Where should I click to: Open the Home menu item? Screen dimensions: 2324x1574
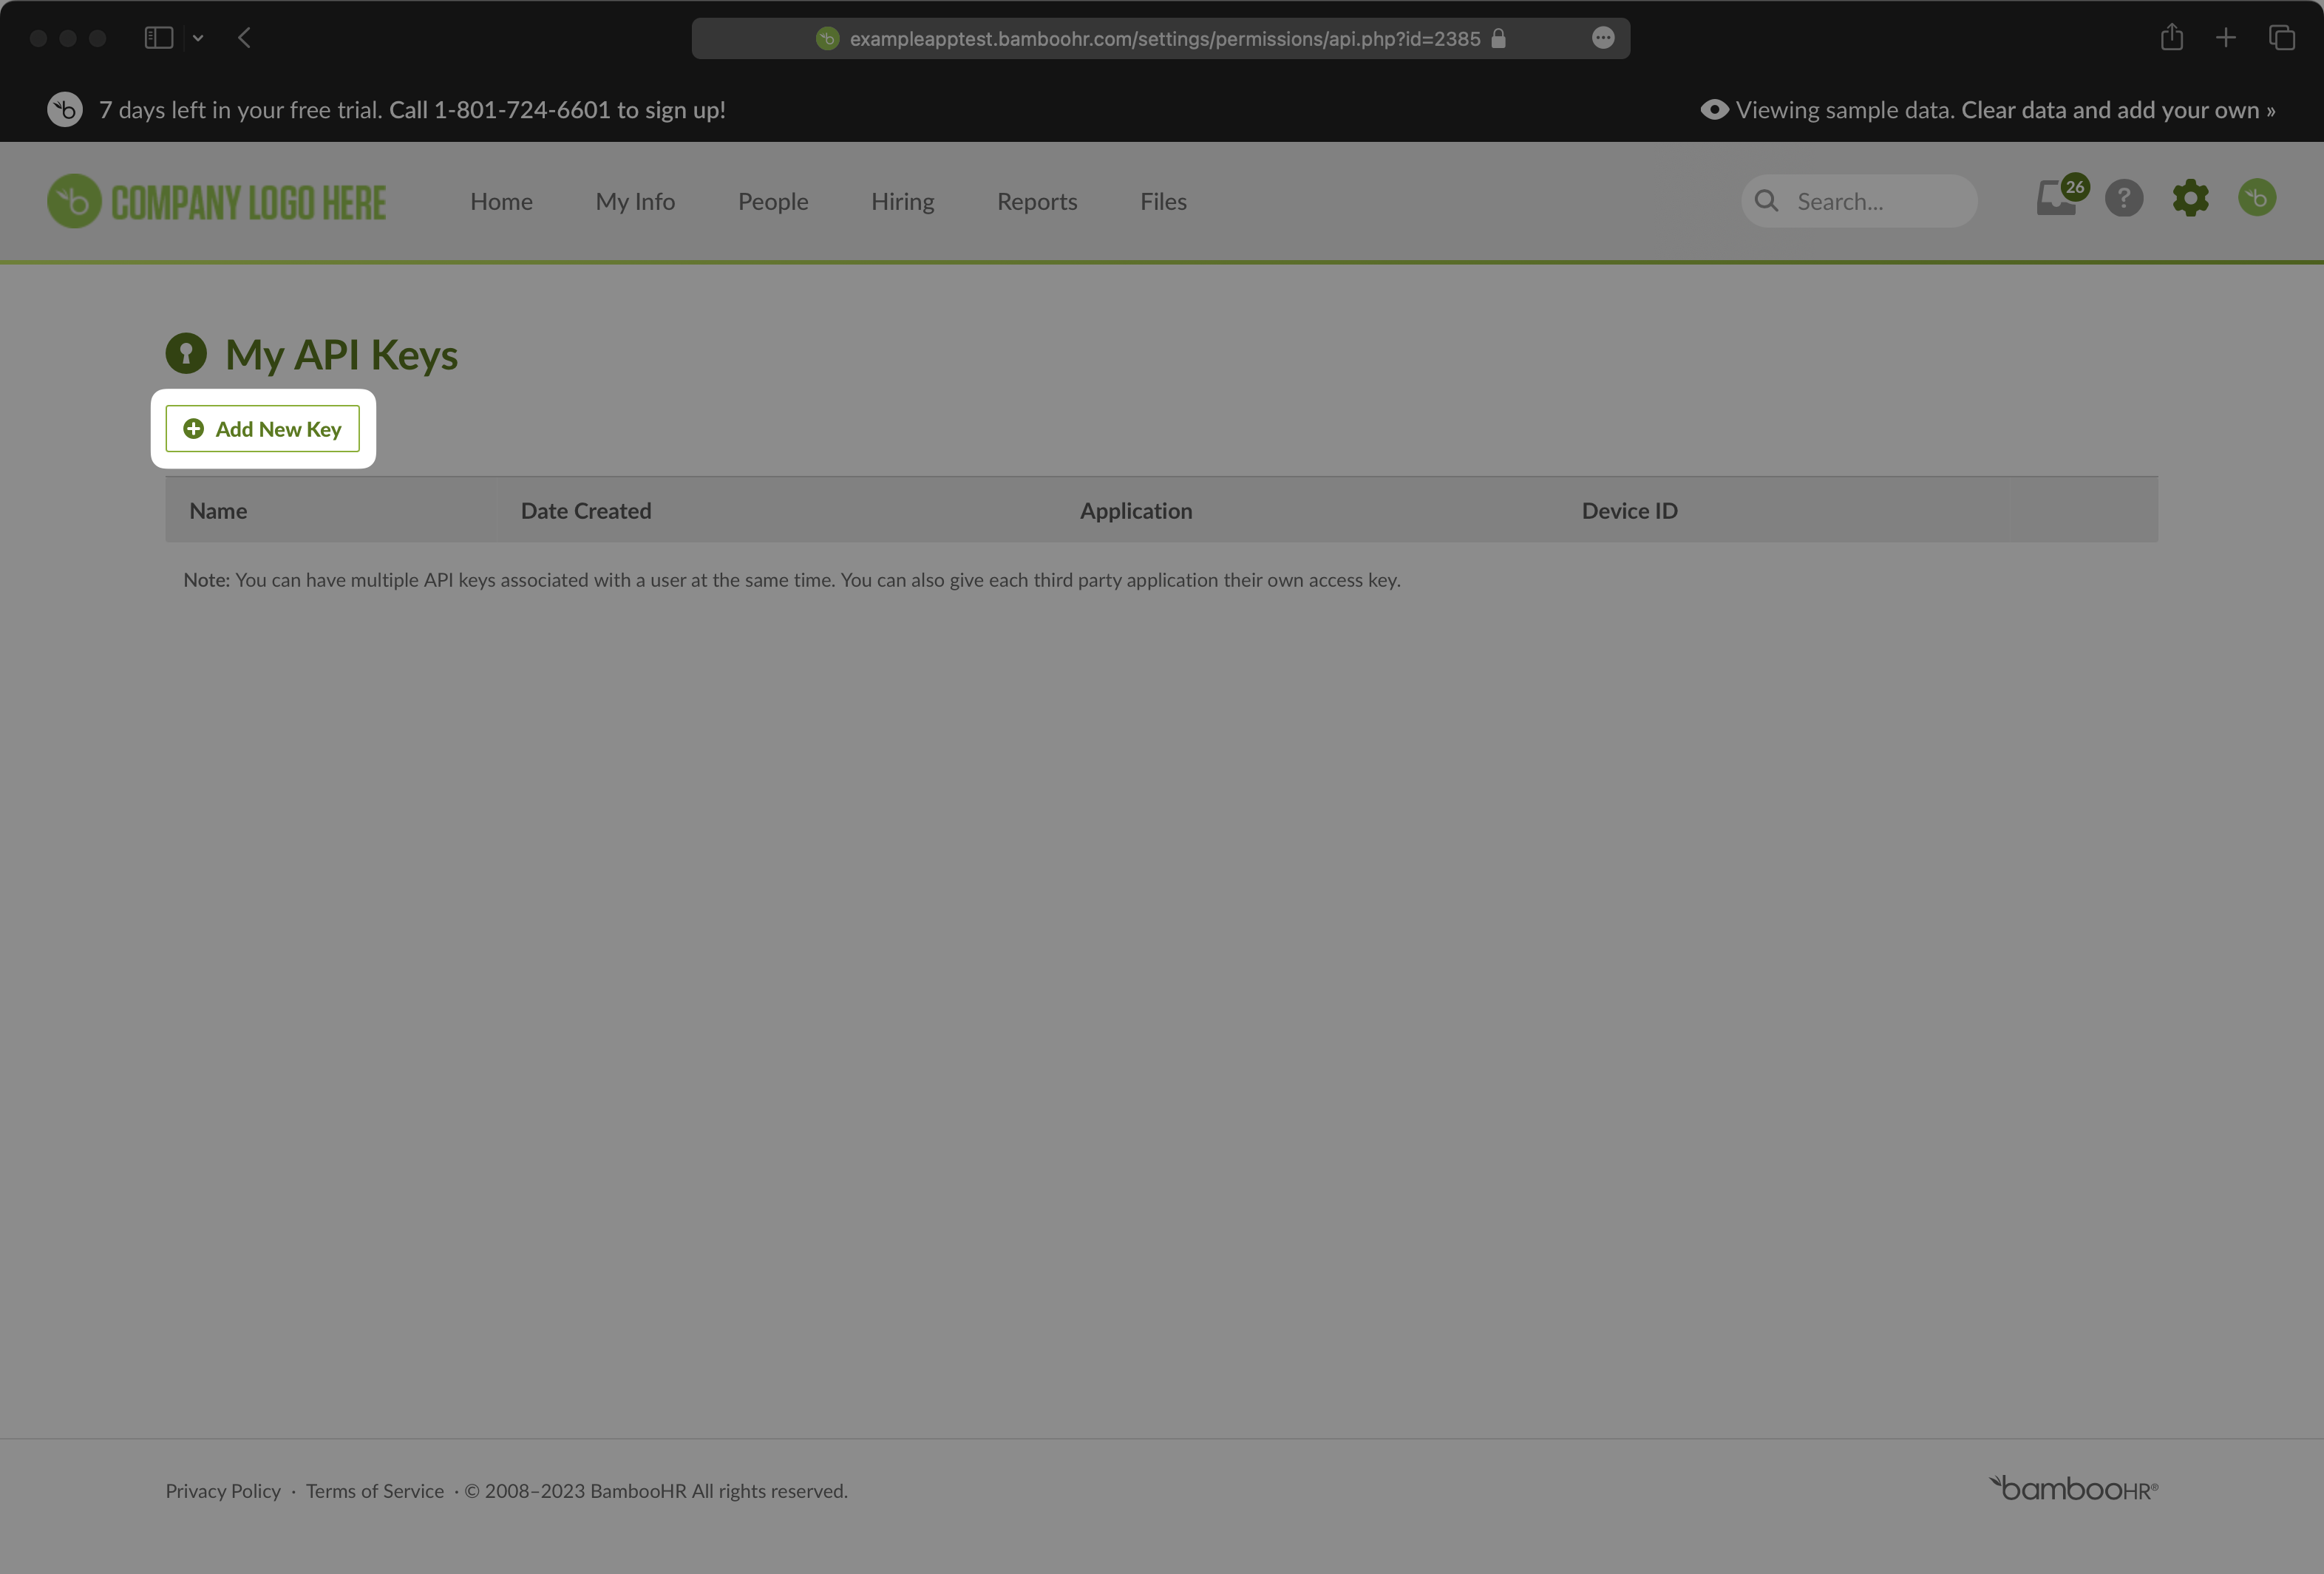500,200
